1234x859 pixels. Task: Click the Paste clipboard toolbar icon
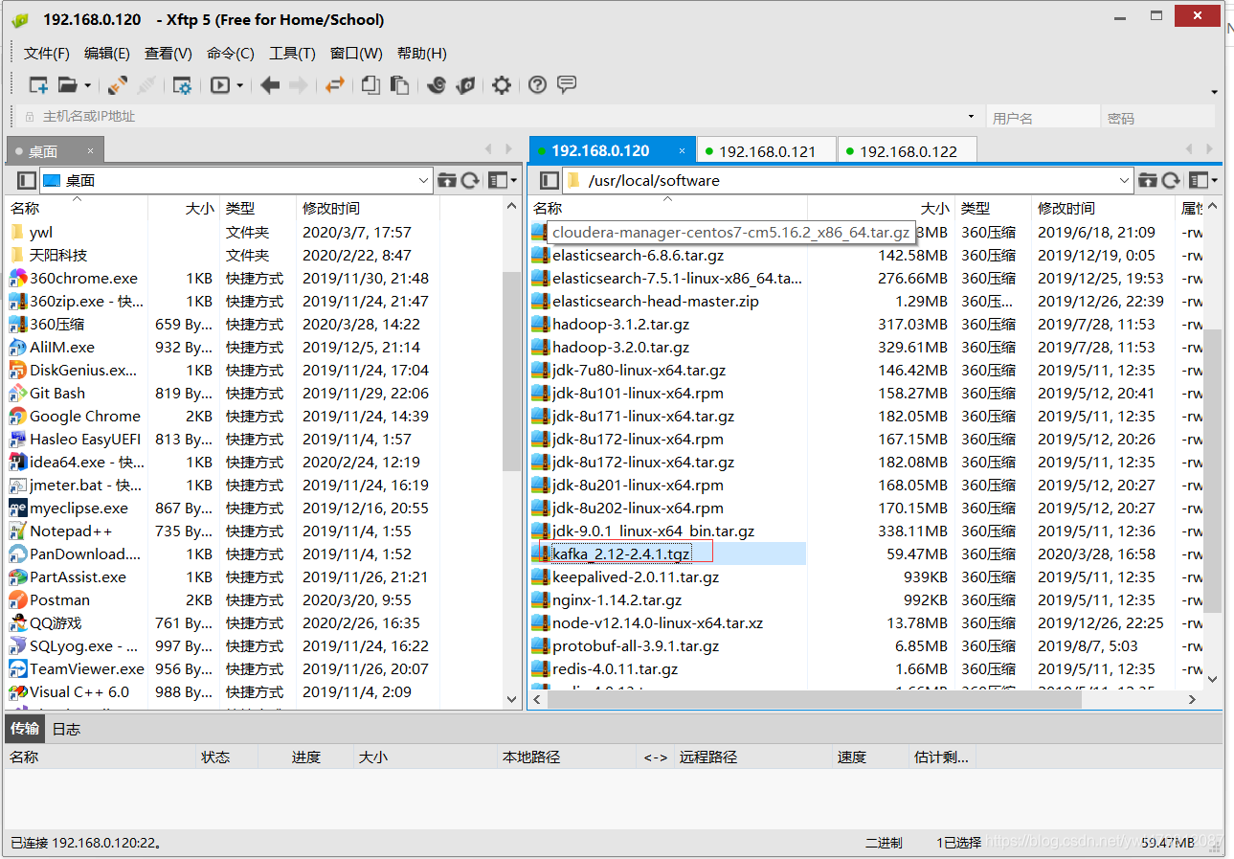[399, 85]
